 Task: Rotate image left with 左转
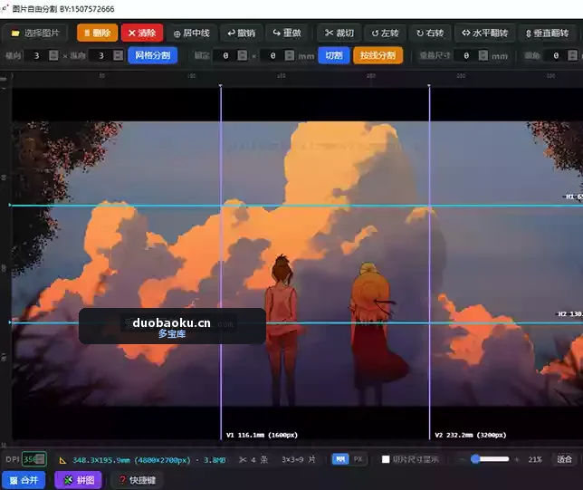point(386,34)
